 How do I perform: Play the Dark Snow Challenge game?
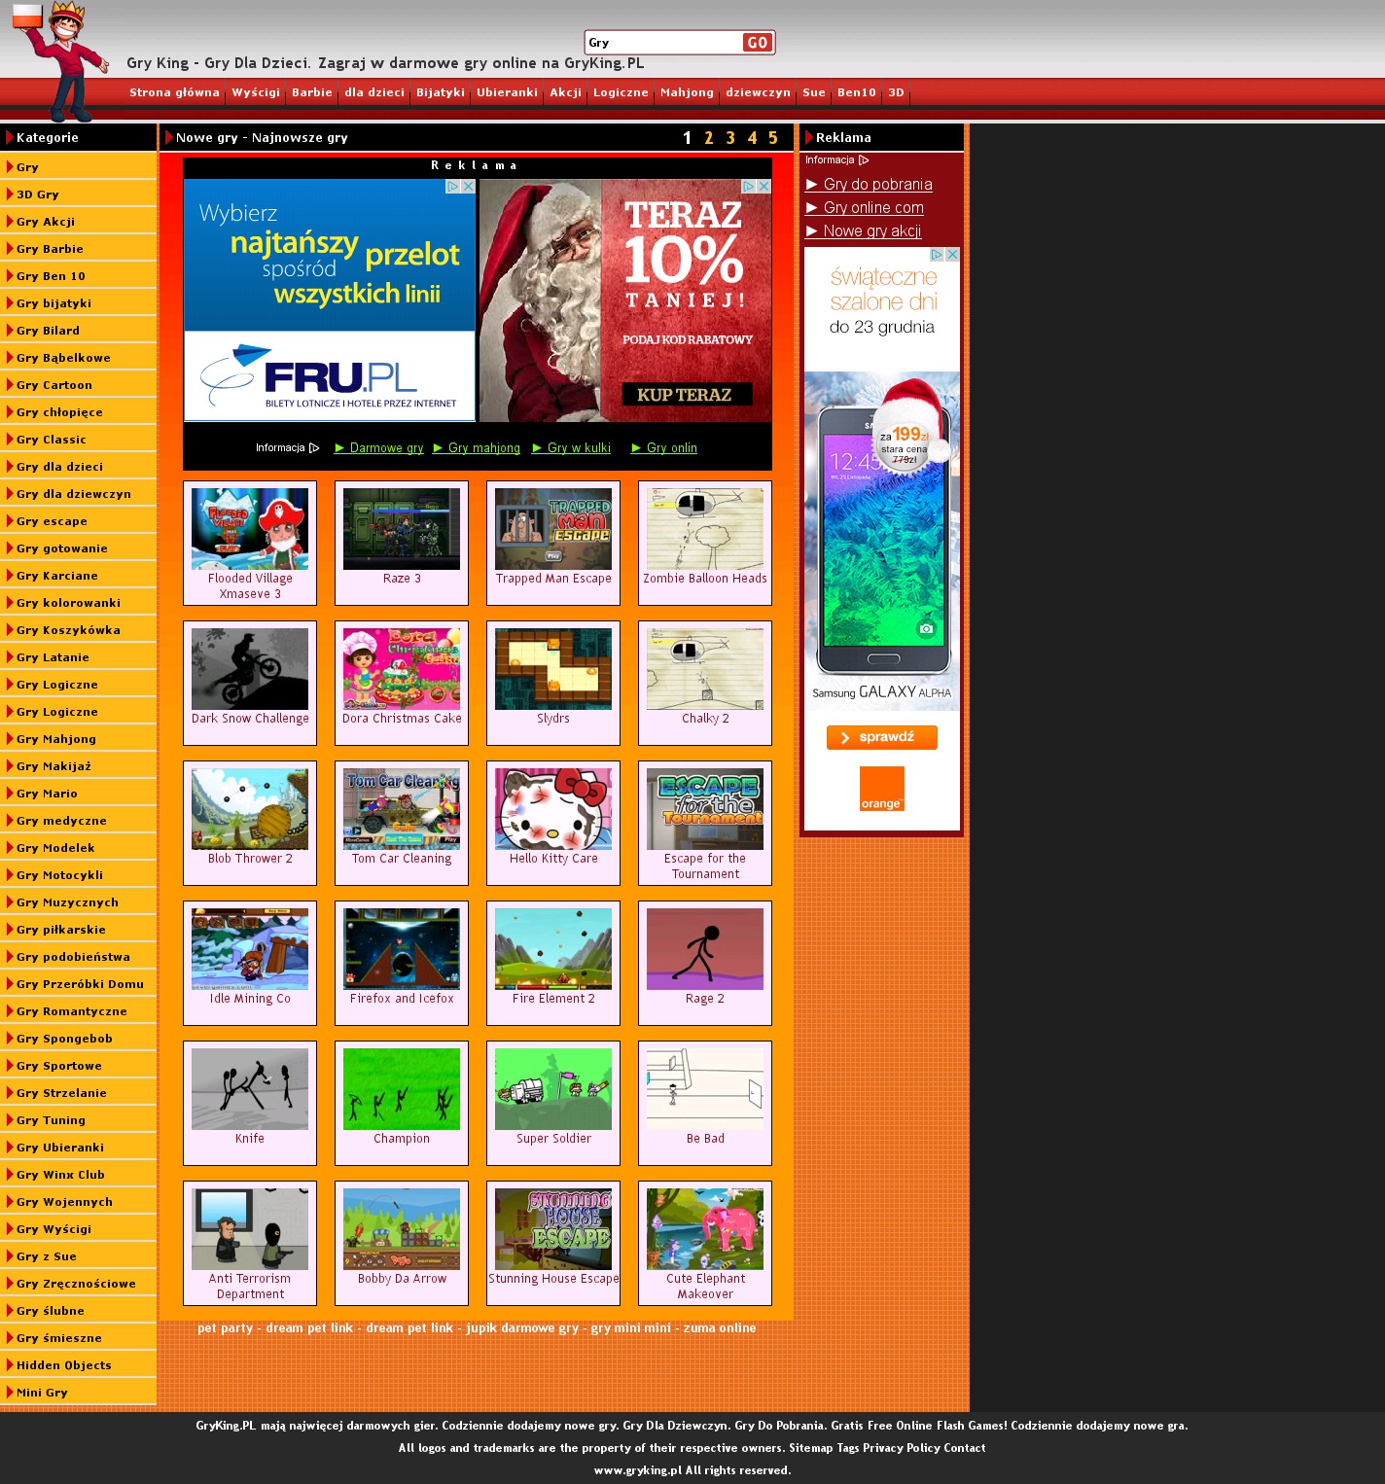click(249, 669)
